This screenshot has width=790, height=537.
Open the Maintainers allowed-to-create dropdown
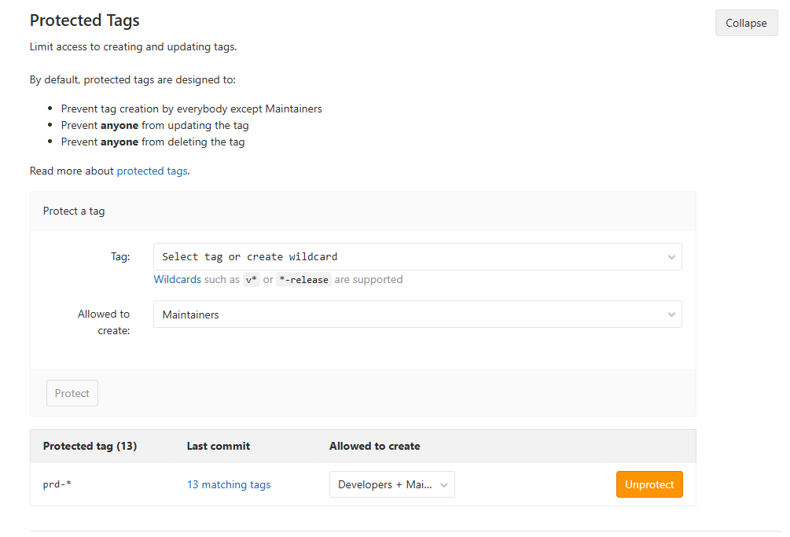(x=409, y=314)
